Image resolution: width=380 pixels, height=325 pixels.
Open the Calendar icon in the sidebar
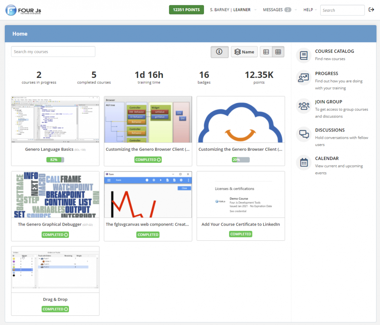(x=303, y=162)
